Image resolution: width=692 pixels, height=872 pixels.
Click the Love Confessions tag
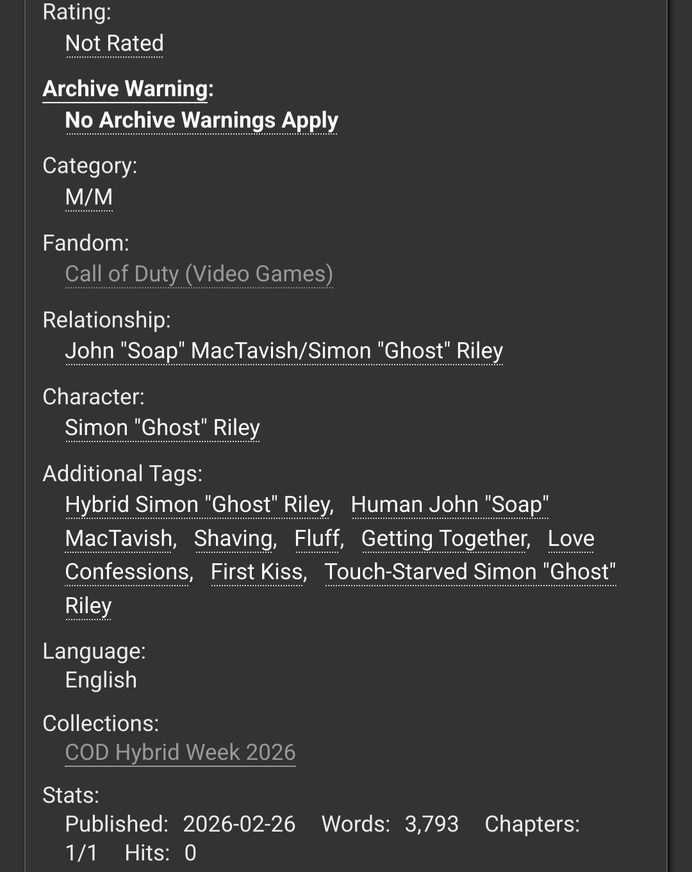(128, 572)
